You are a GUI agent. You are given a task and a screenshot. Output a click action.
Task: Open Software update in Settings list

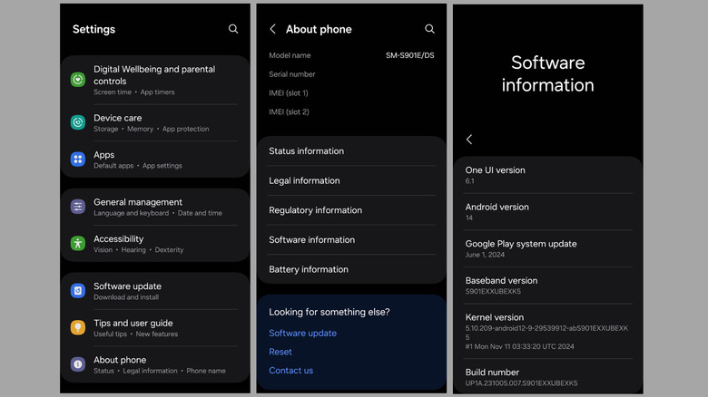click(155, 291)
